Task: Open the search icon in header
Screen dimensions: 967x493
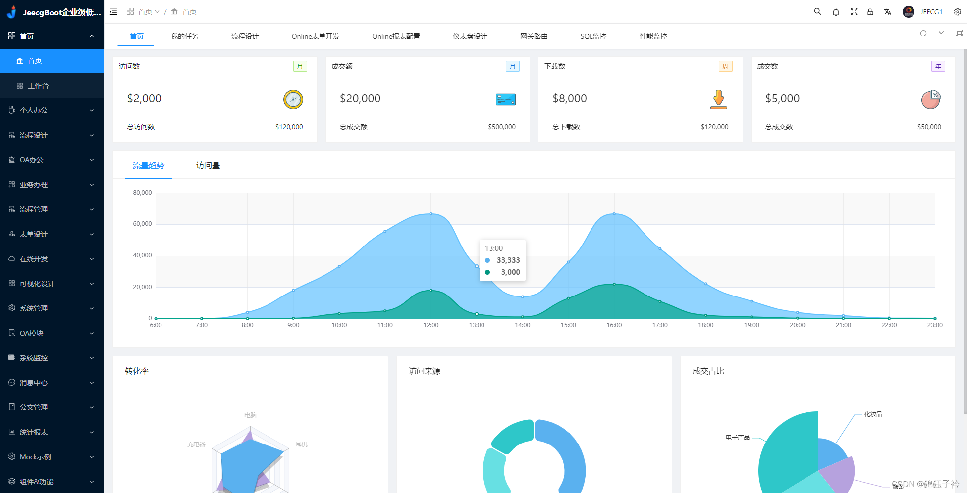Action: [818, 12]
